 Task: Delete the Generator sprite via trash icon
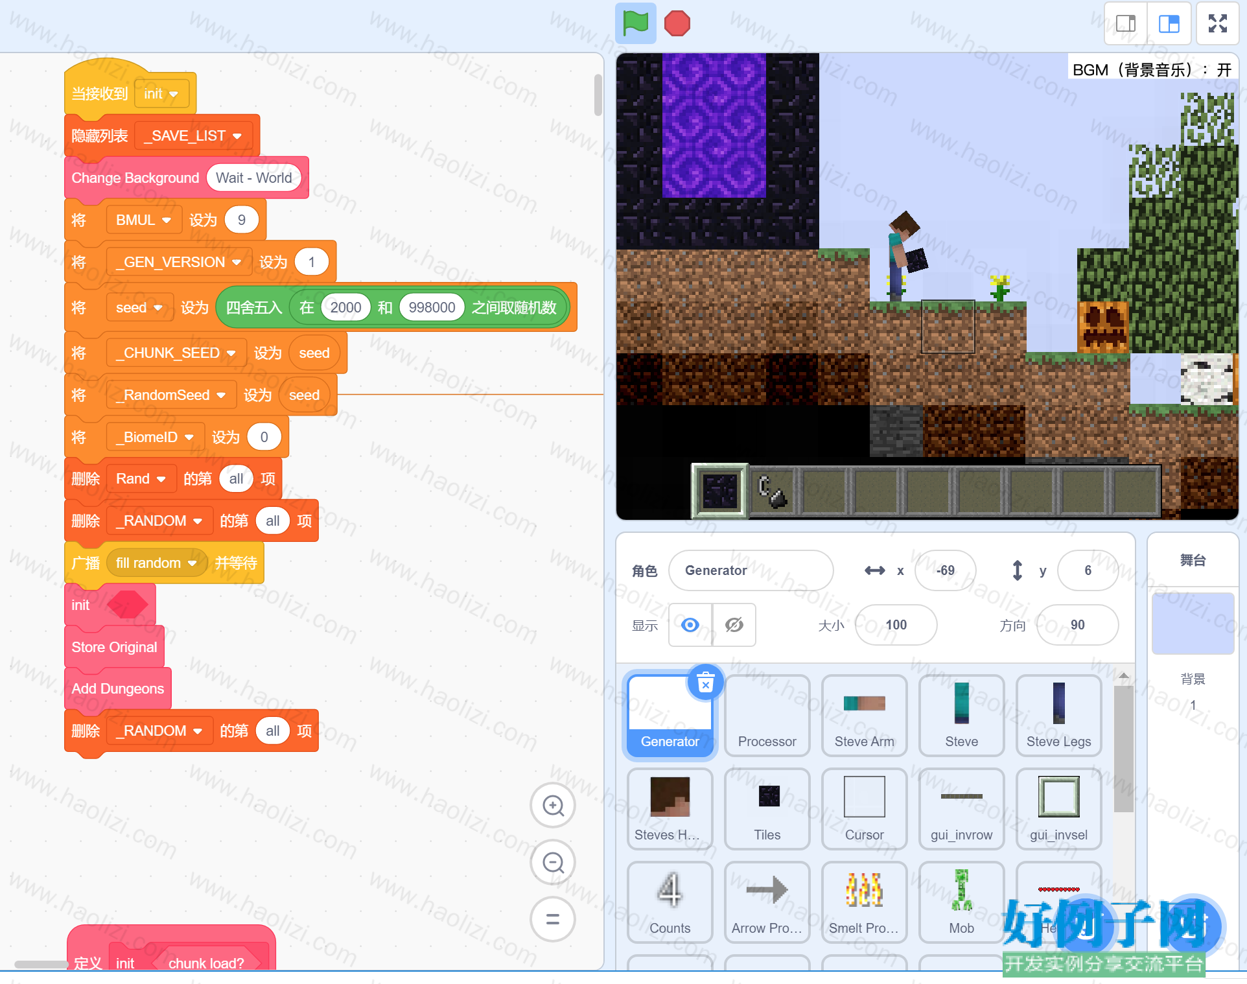[x=705, y=683]
